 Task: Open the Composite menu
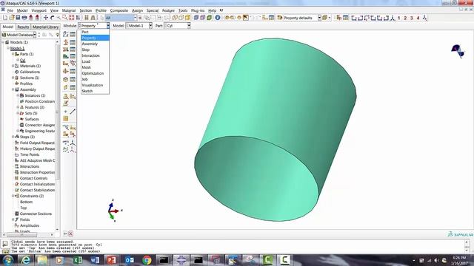click(118, 10)
